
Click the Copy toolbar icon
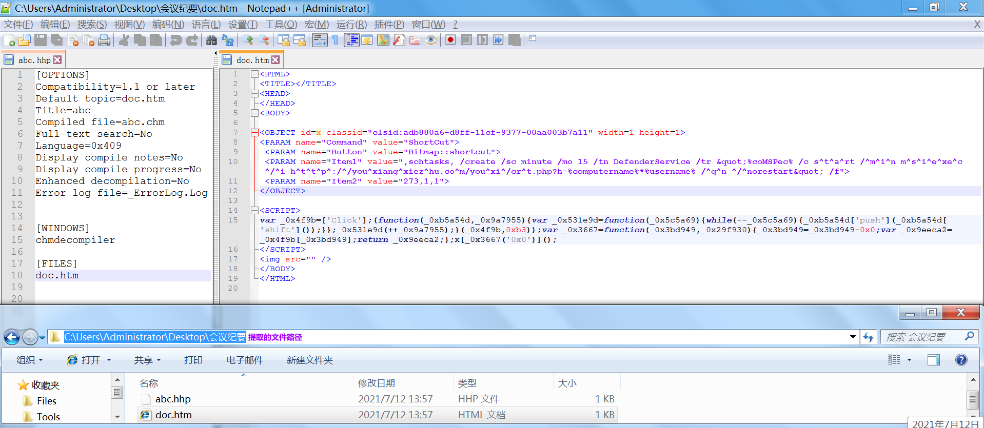pos(140,40)
